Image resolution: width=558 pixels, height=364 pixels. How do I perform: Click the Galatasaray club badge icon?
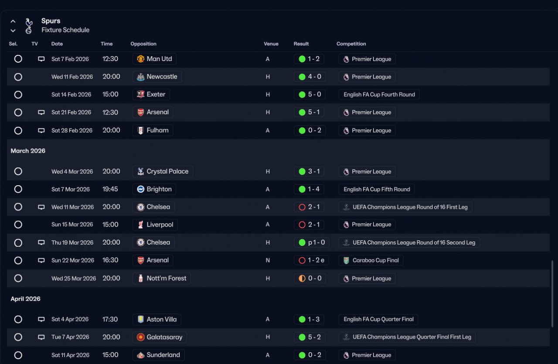pyautogui.click(x=140, y=337)
